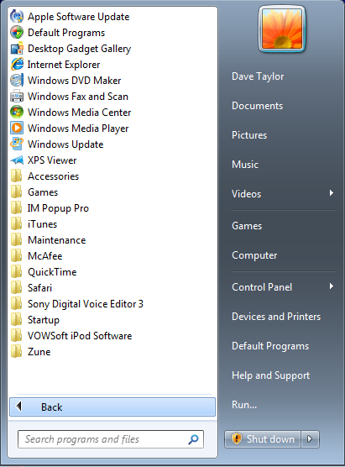The width and height of the screenshot is (345, 467).
Task: Open Music library
Action: click(x=245, y=165)
